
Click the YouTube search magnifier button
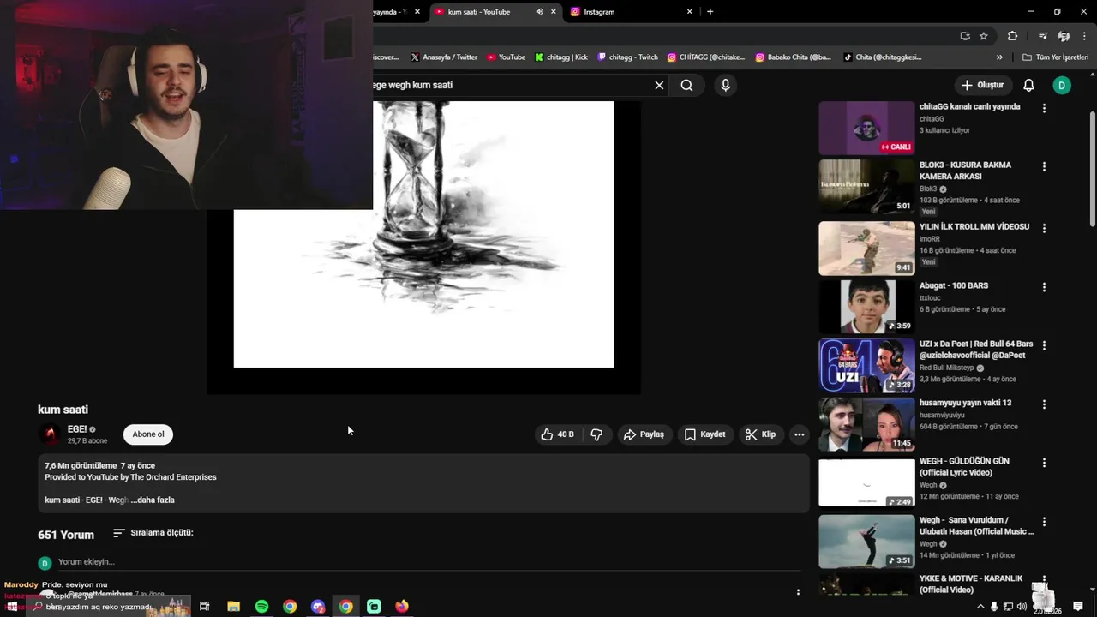686,85
